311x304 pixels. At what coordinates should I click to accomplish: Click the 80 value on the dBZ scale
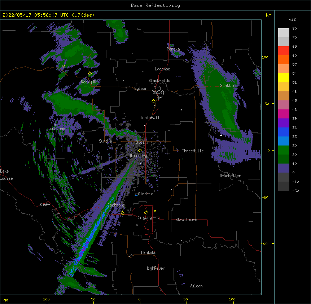tap(294, 29)
